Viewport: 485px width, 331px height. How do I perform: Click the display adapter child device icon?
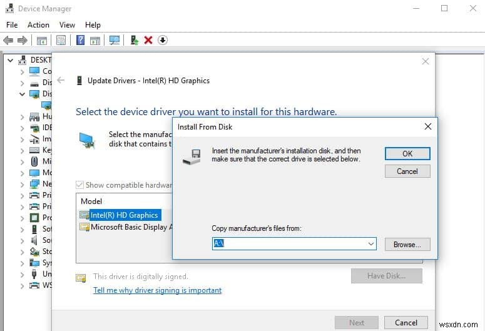(x=46, y=105)
